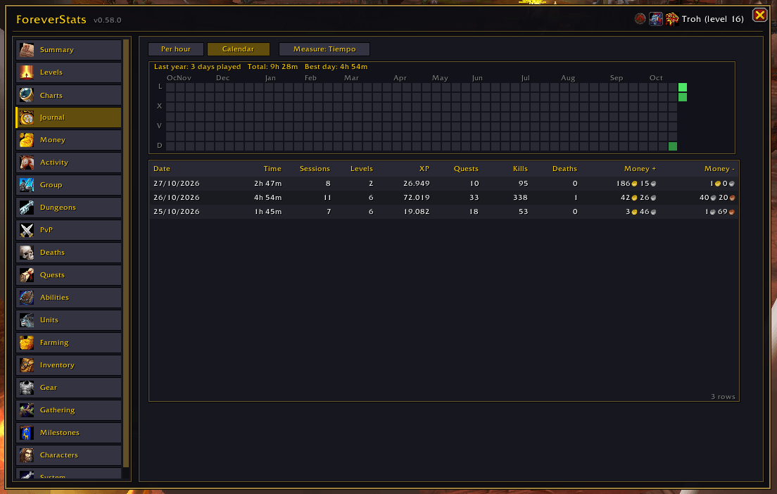
Task: Open PvP using the crossed swords icon
Action: 27,230
